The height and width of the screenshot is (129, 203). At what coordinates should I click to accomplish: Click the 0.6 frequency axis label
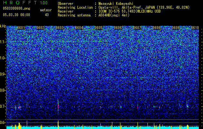click(x=3, y=123)
